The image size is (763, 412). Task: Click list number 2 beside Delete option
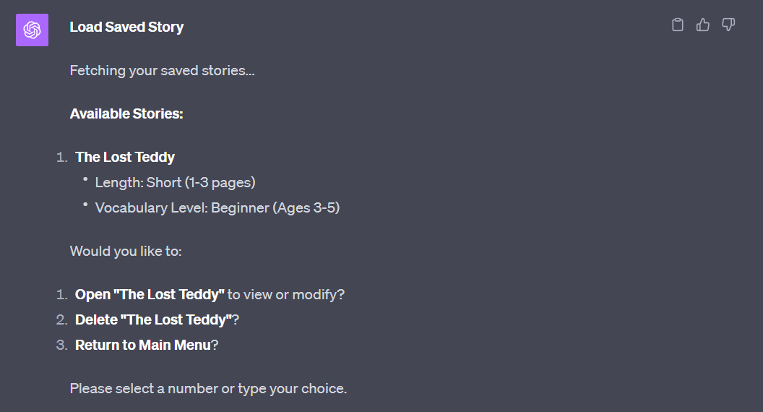click(x=61, y=320)
